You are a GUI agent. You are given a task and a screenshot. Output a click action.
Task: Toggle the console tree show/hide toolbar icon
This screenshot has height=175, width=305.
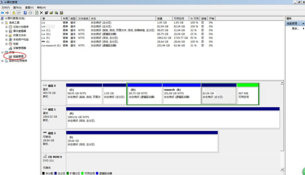pos(19,13)
